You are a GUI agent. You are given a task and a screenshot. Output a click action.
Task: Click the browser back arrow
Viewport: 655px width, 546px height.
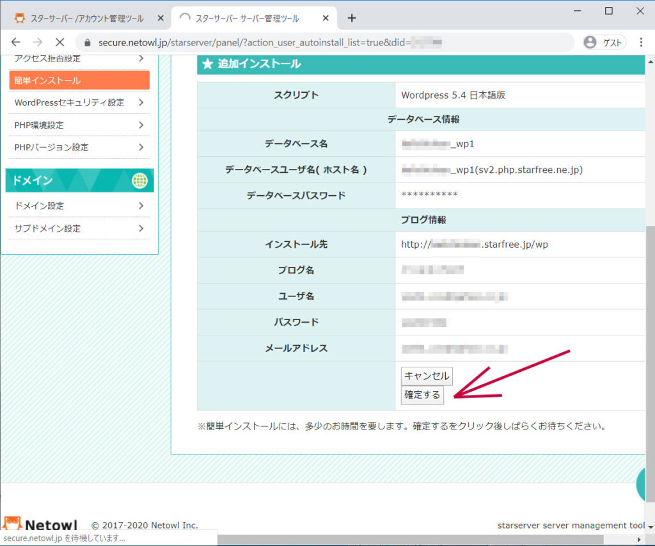[x=16, y=42]
